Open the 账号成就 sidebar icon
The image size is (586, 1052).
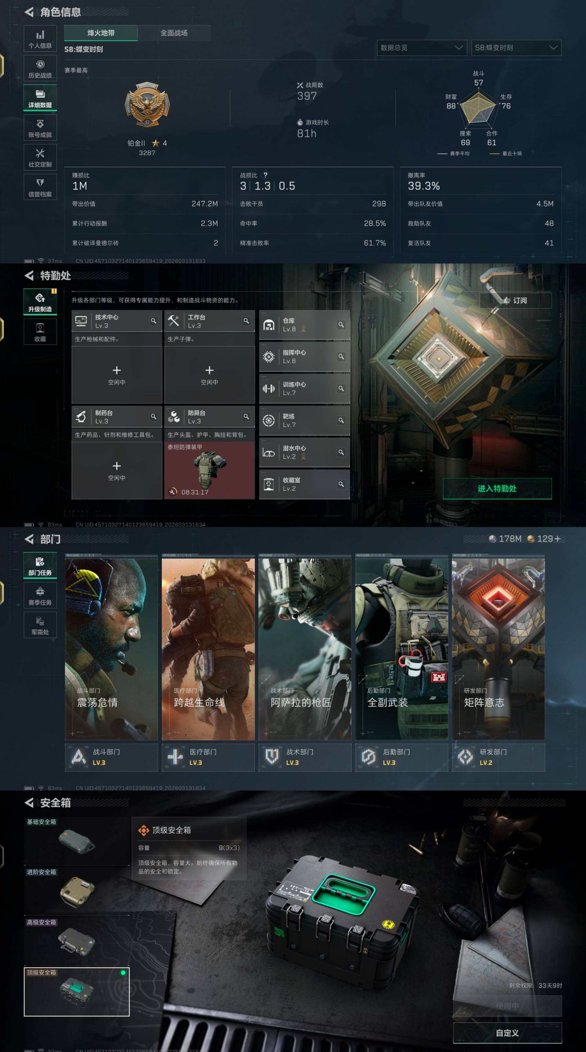point(40,128)
